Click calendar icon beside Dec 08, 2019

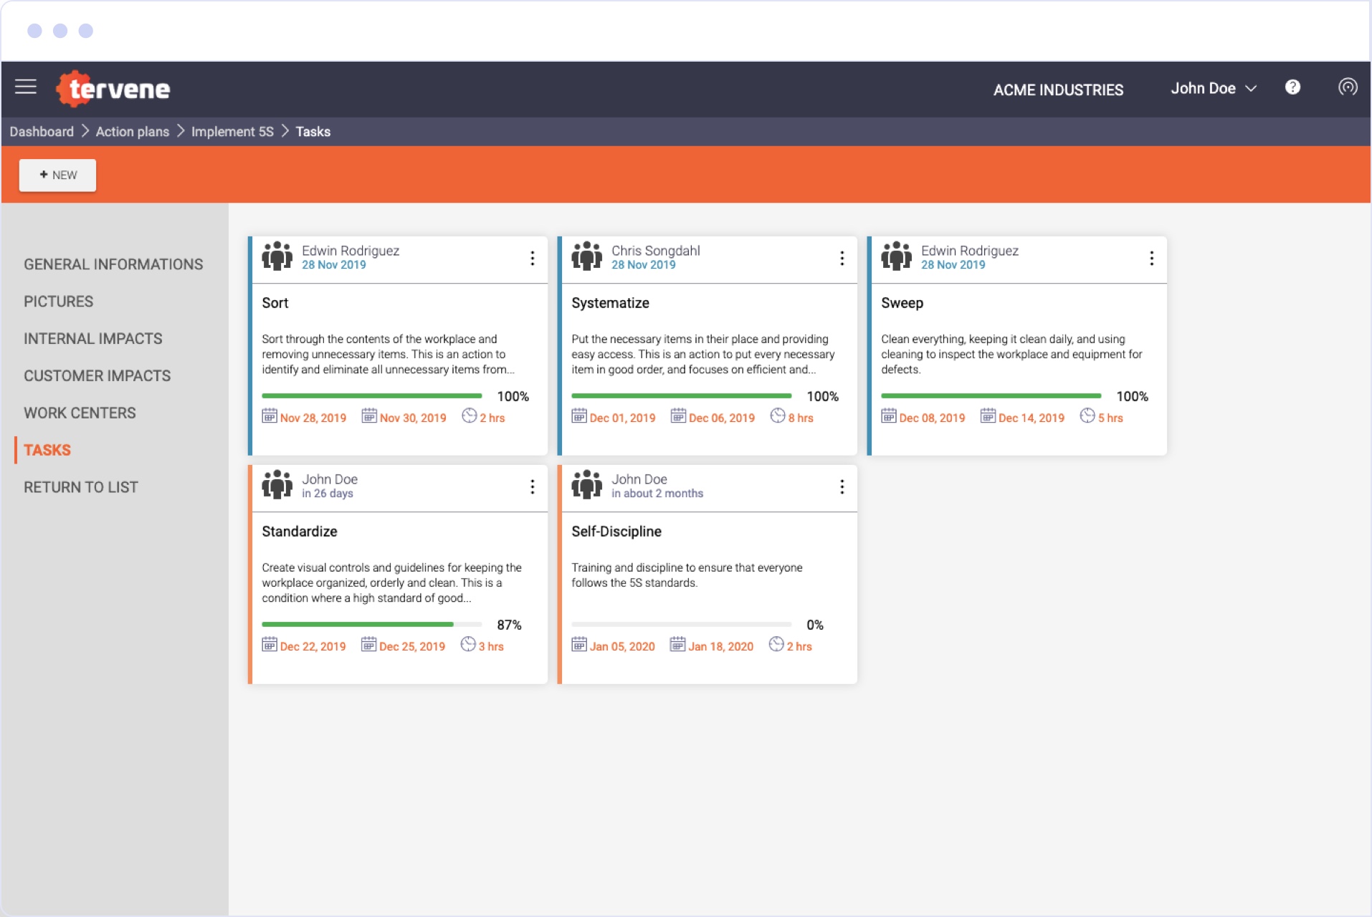(x=889, y=416)
